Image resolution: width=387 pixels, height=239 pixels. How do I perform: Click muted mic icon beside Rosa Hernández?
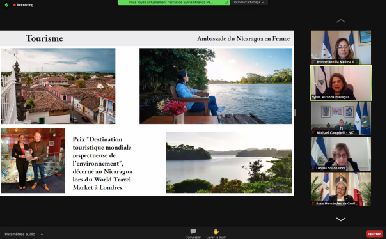pos(313,203)
